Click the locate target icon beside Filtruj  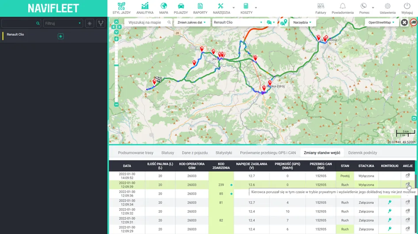[x=89, y=23]
